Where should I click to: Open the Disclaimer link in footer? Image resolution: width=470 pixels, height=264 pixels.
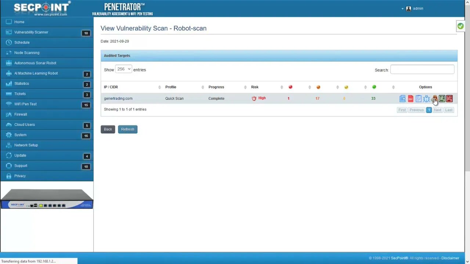(450, 258)
